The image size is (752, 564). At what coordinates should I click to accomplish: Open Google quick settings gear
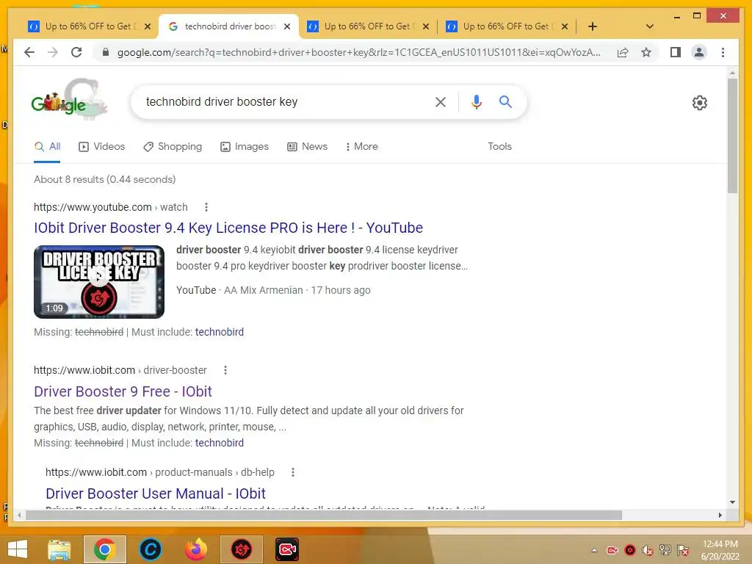(700, 103)
